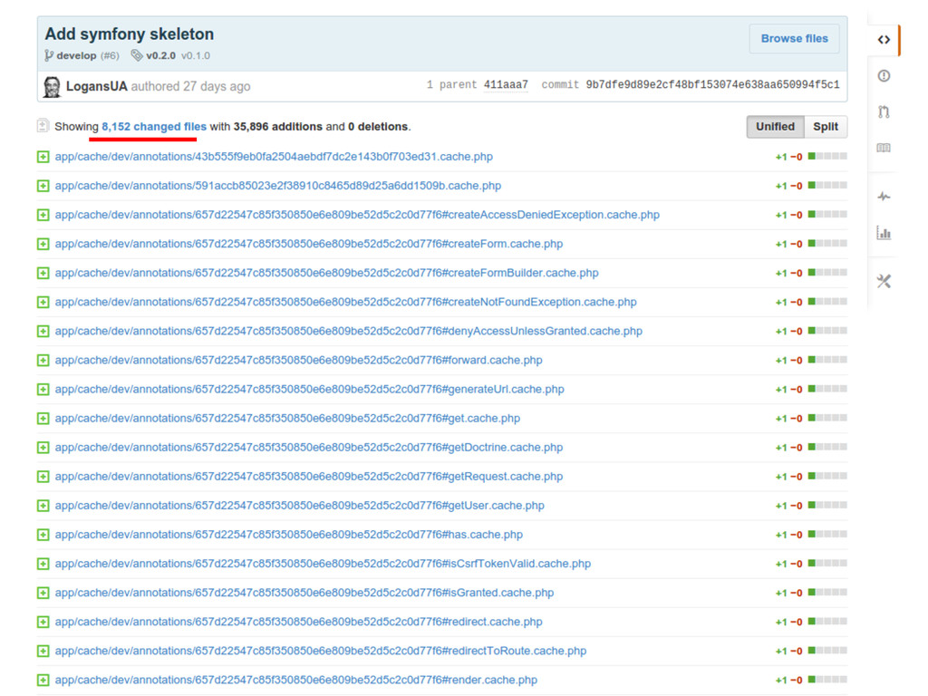This screenshot has height=696, width=928.
Task: Open pull request #6 link
Action: point(110,55)
